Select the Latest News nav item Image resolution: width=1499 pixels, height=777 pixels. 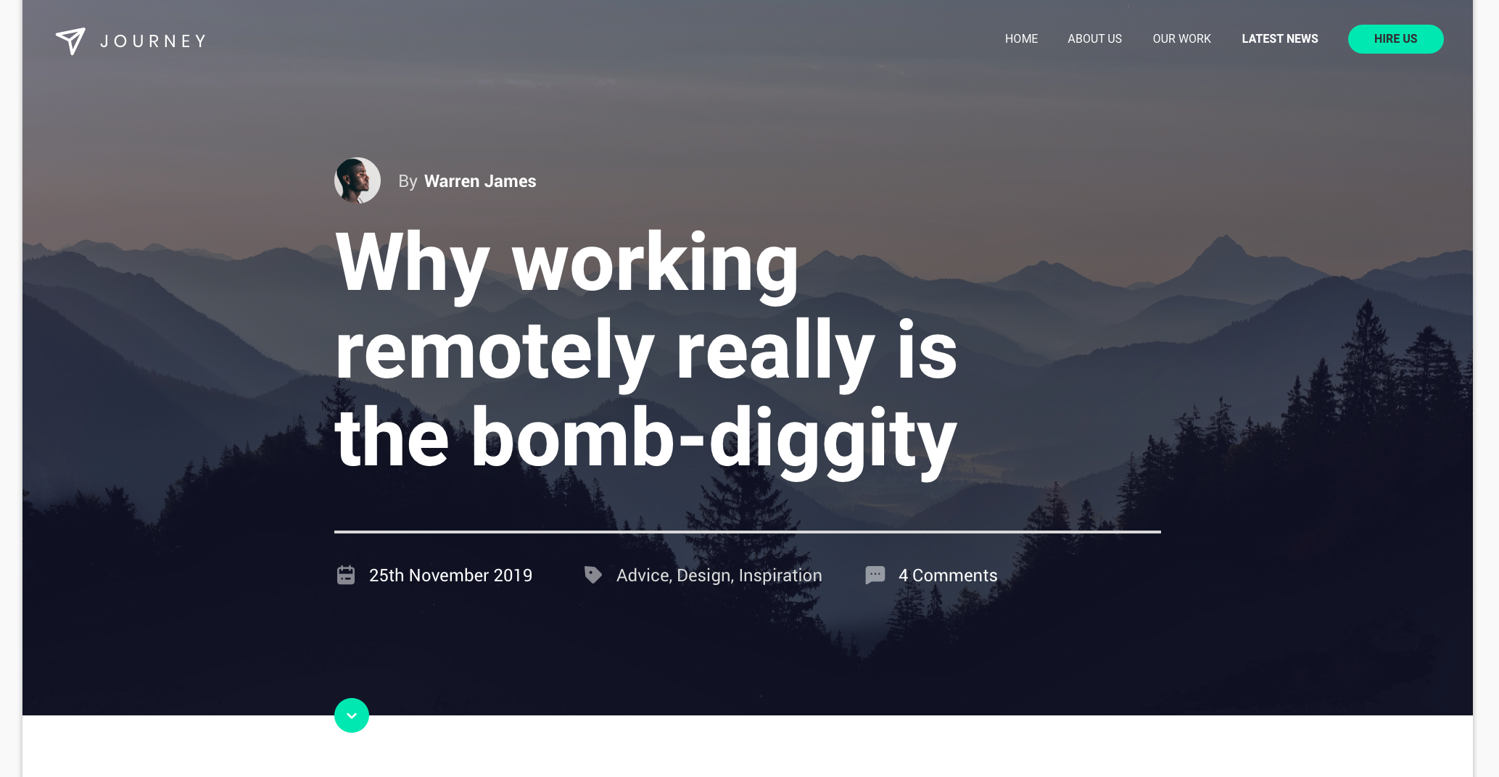pos(1279,39)
